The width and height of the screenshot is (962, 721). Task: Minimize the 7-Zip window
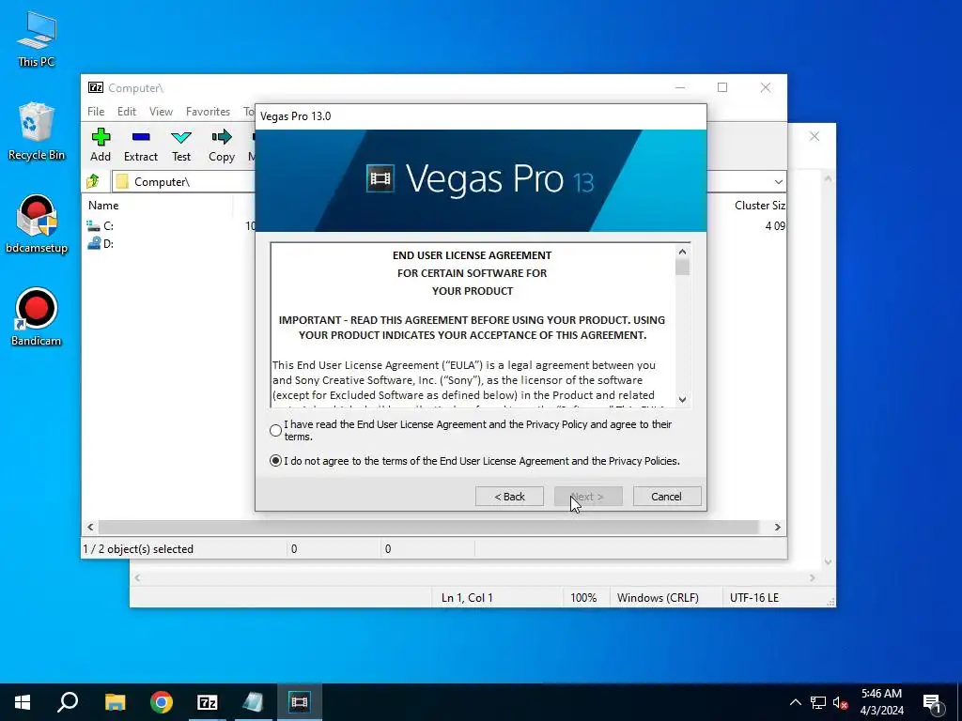click(680, 87)
